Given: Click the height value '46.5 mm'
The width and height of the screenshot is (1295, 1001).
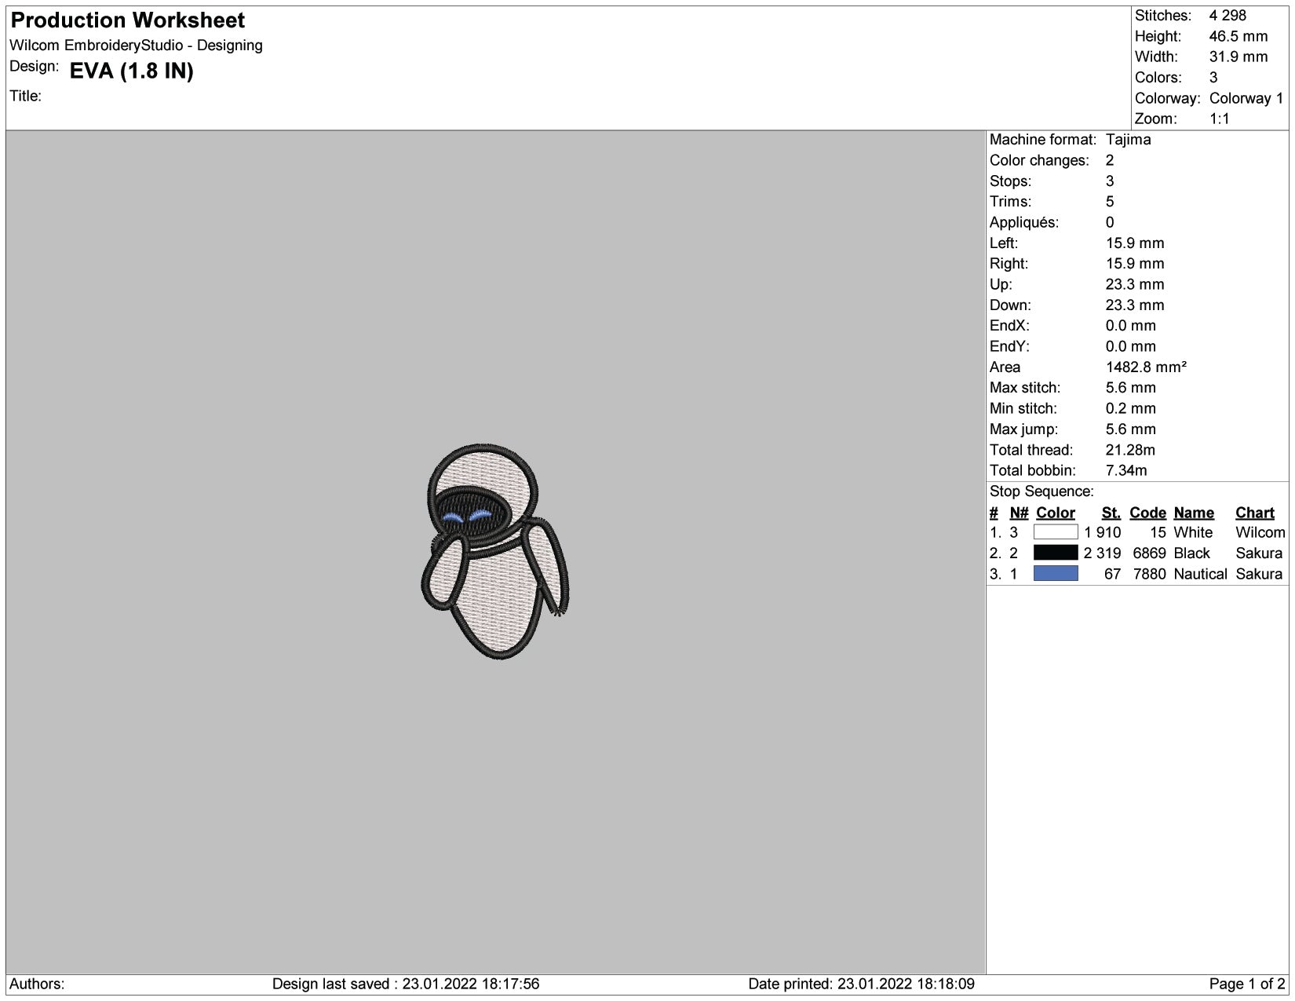Looking at the screenshot, I should 1238,36.
